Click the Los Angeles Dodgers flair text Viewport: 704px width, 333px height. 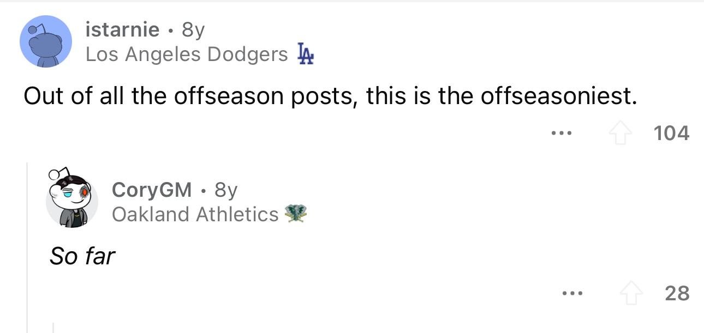pyautogui.click(x=187, y=54)
